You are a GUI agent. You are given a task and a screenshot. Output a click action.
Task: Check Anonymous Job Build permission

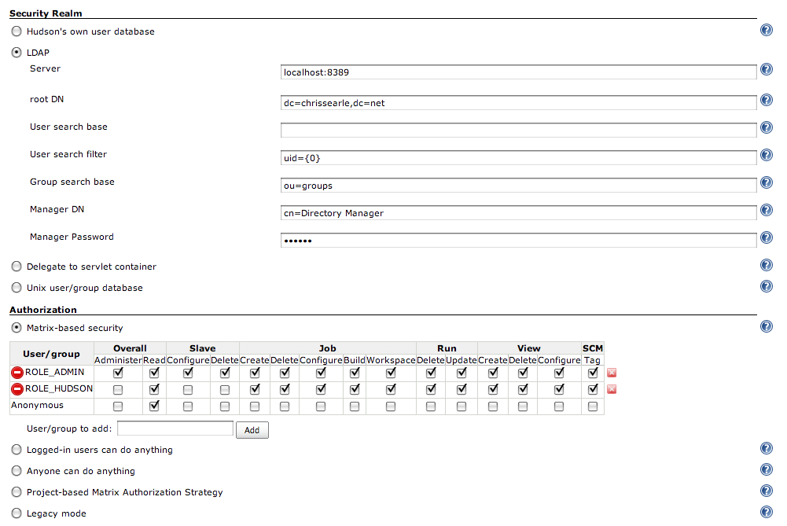(355, 406)
